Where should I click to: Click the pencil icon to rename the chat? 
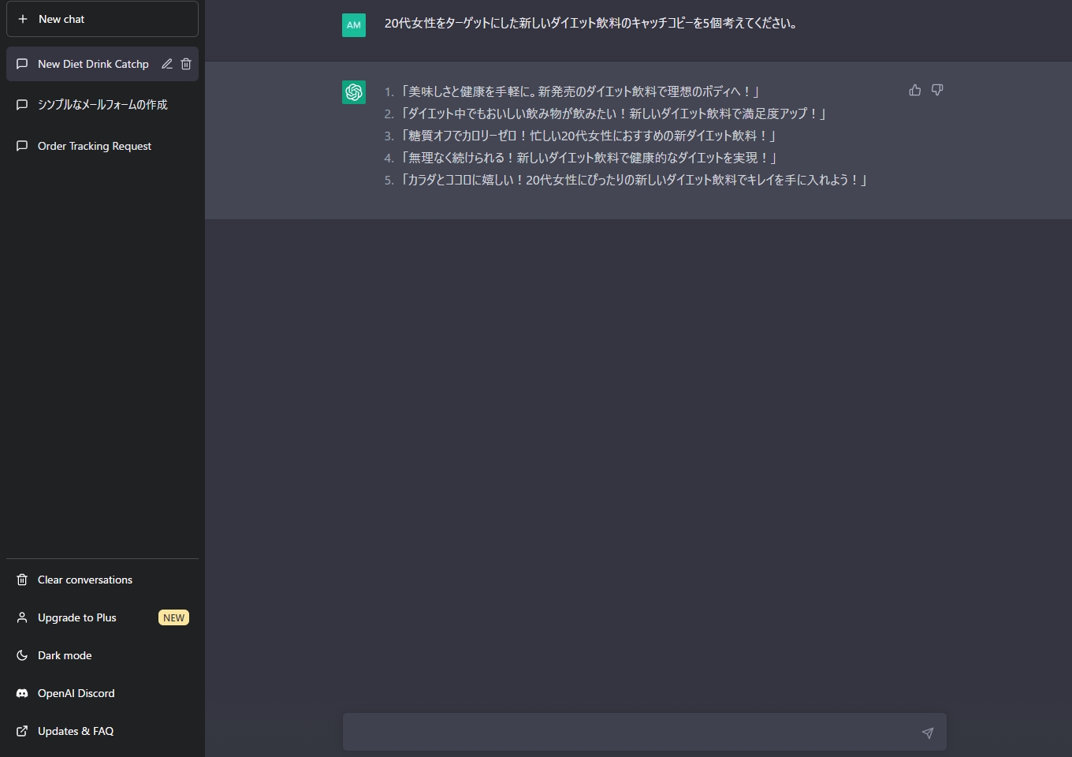coord(167,64)
